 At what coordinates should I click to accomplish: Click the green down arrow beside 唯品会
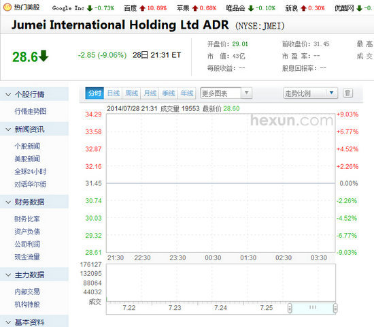251,8
